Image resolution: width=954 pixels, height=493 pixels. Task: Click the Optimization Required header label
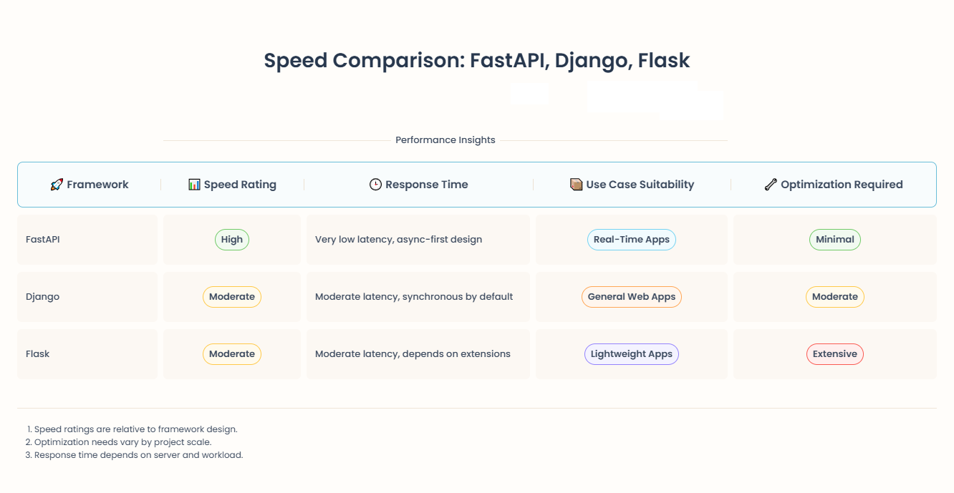(842, 185)
